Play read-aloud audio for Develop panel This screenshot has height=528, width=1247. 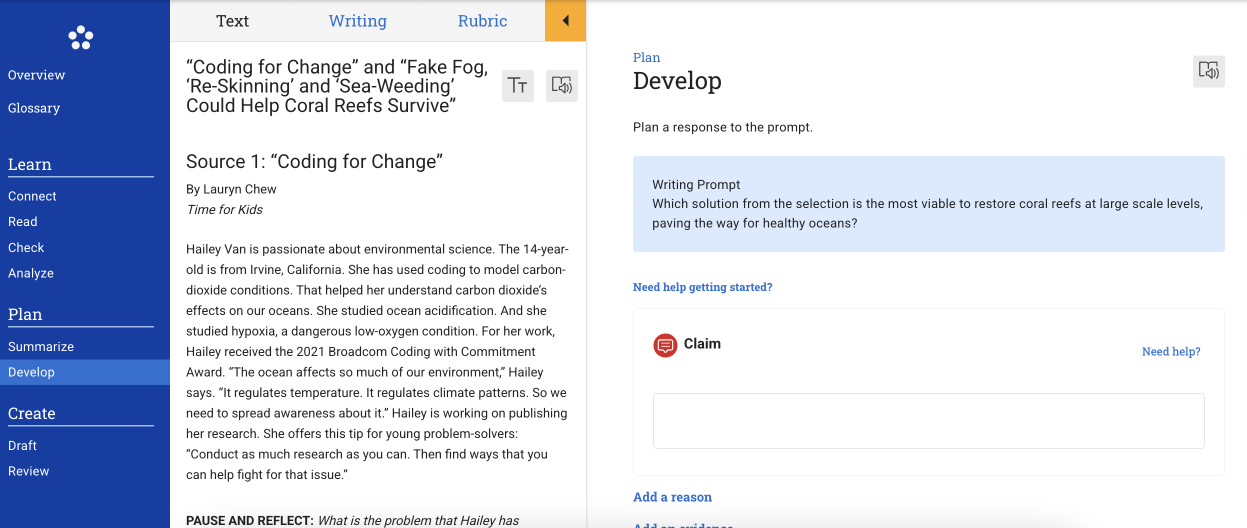point(1208,71)
